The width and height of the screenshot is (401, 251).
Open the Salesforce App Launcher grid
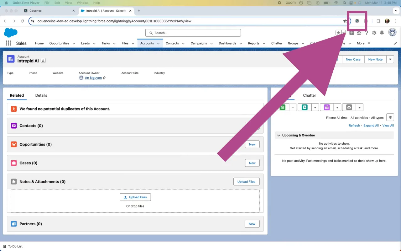click(x=8, y=43)
